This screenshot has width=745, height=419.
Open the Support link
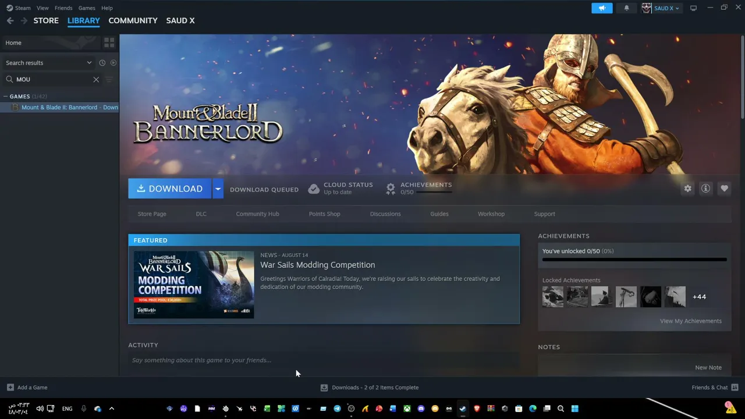click(545, 214)
